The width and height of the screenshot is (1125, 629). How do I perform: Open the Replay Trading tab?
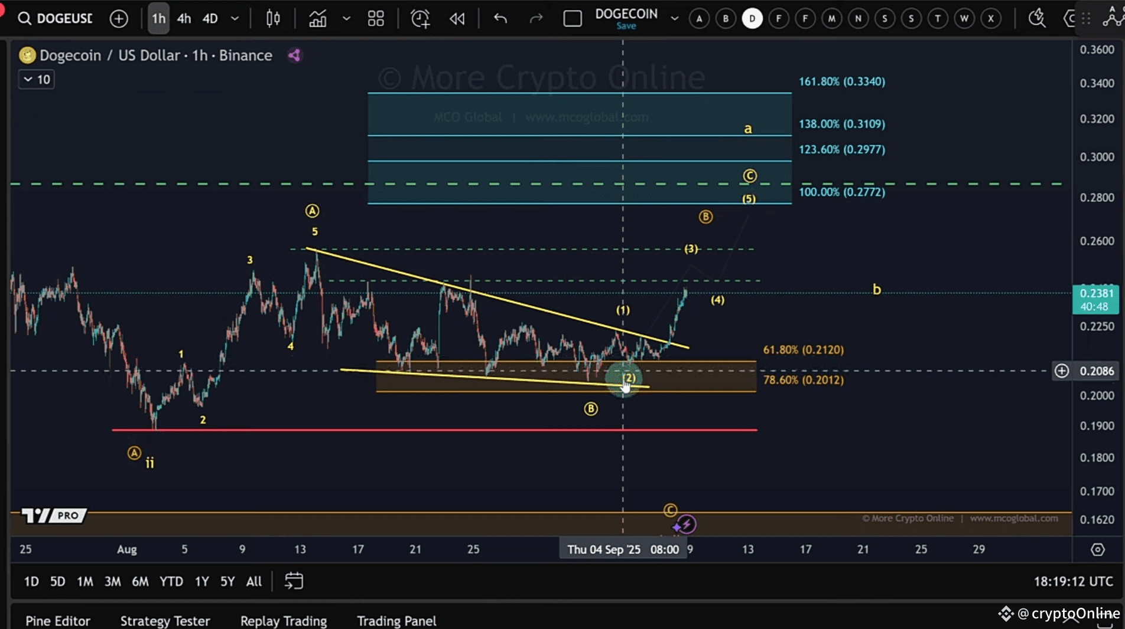tap(284, 621)
